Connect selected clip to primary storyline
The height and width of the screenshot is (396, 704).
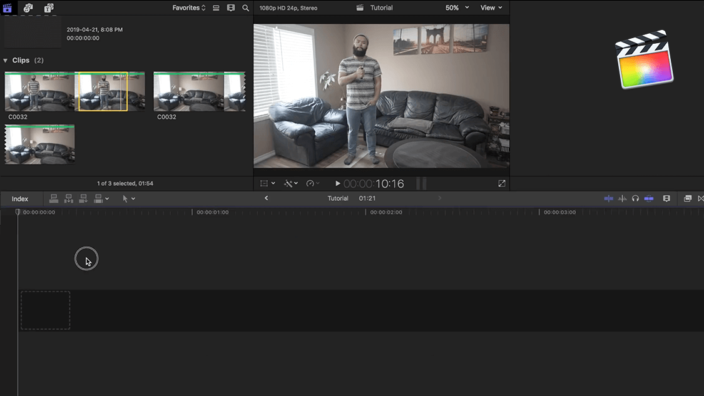point(54,198)
